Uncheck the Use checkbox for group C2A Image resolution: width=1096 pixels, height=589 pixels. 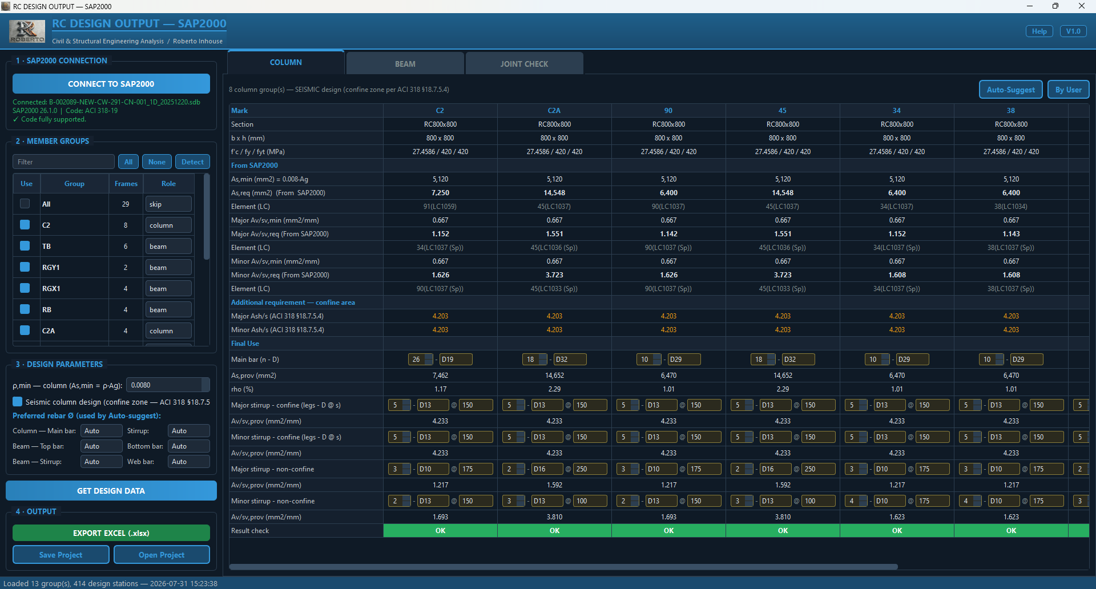[25, 330]
